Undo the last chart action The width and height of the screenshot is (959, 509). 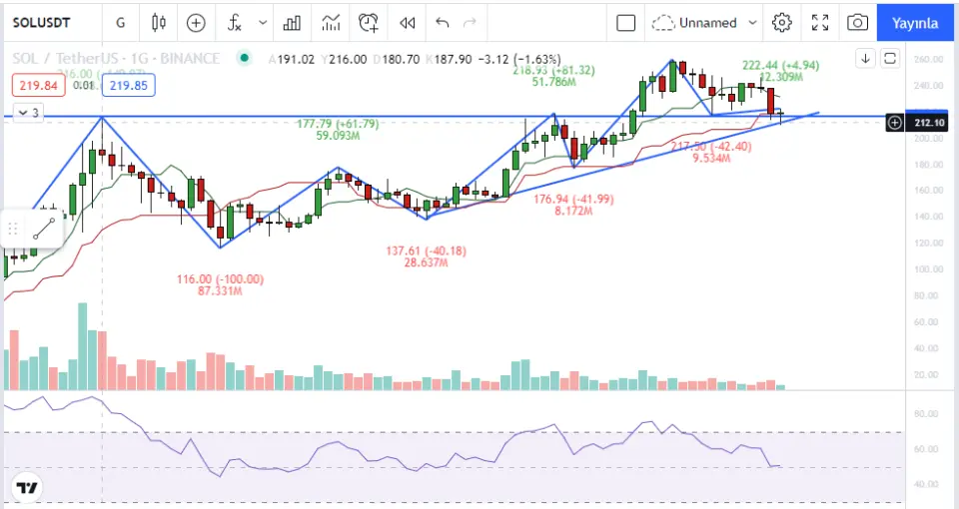[x=443, y=22]
